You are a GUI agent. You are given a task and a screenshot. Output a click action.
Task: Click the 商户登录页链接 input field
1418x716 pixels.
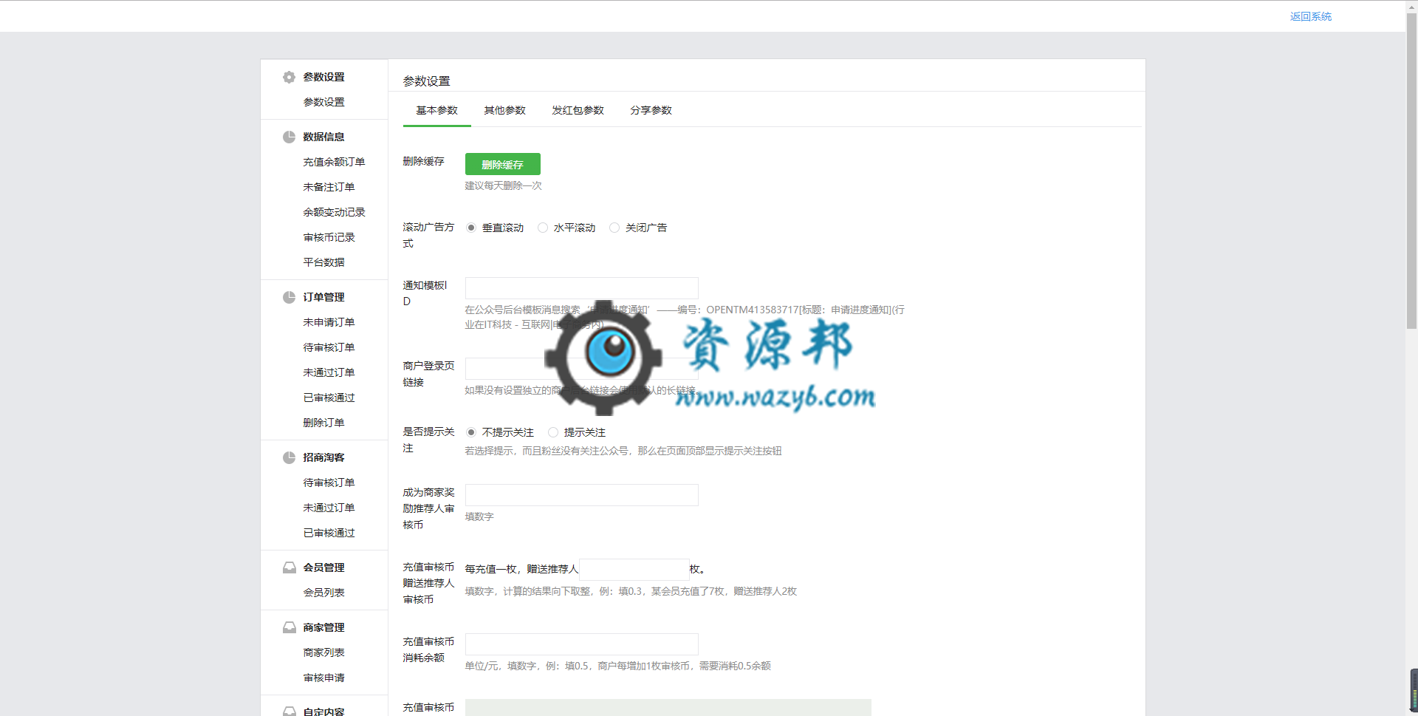tap(582, 369)
